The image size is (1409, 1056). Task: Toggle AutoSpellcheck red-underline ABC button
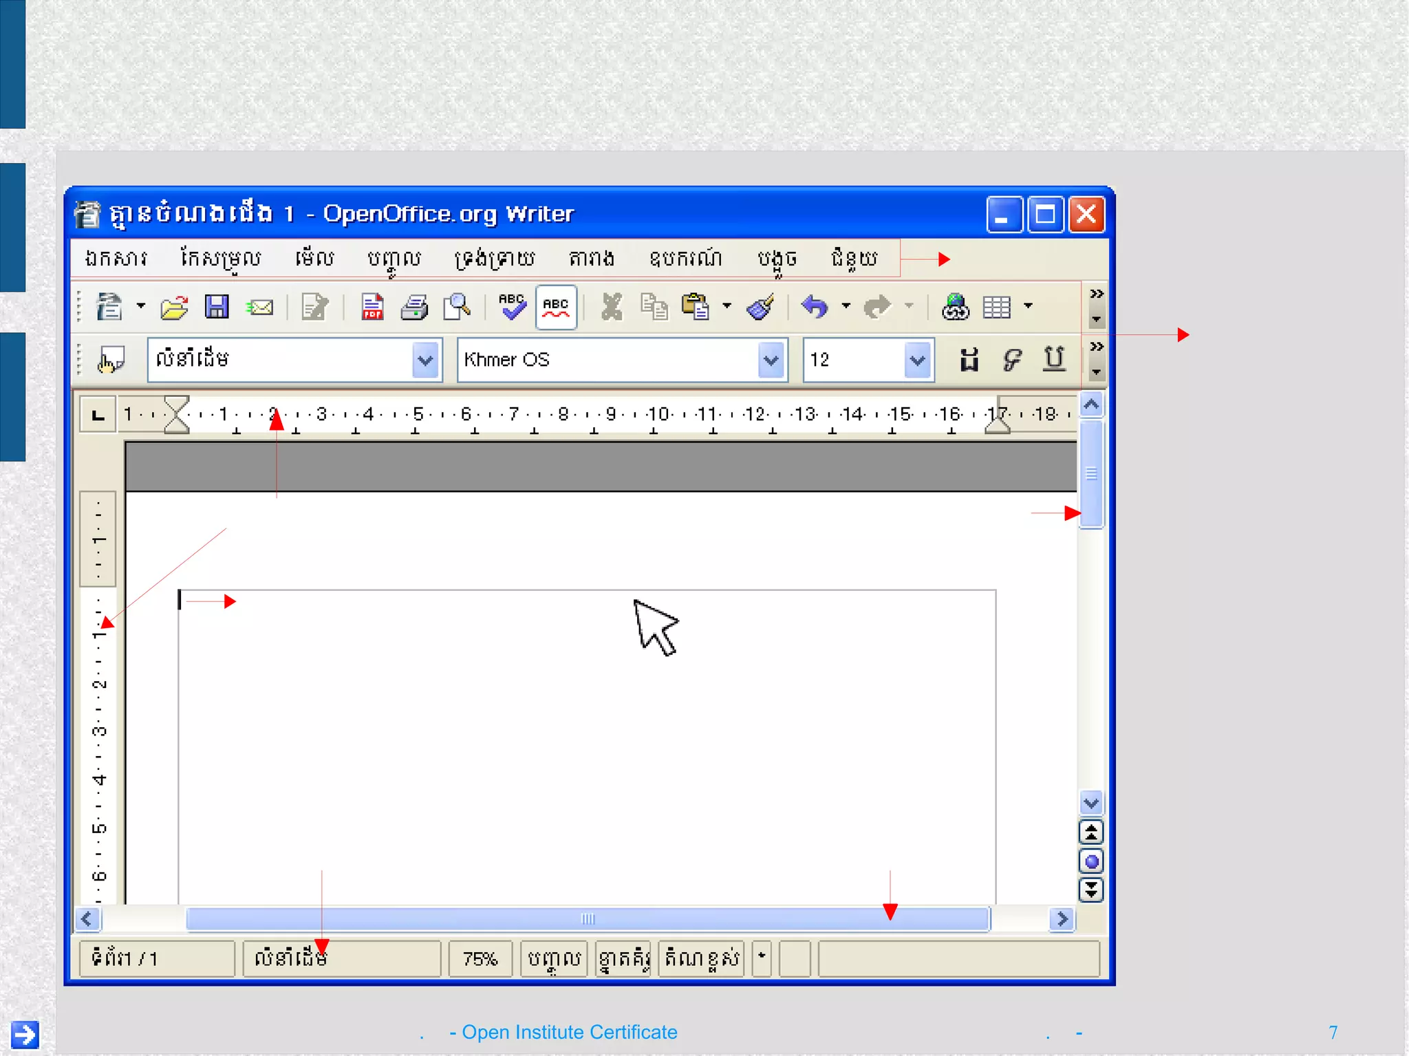click(556, 307)
